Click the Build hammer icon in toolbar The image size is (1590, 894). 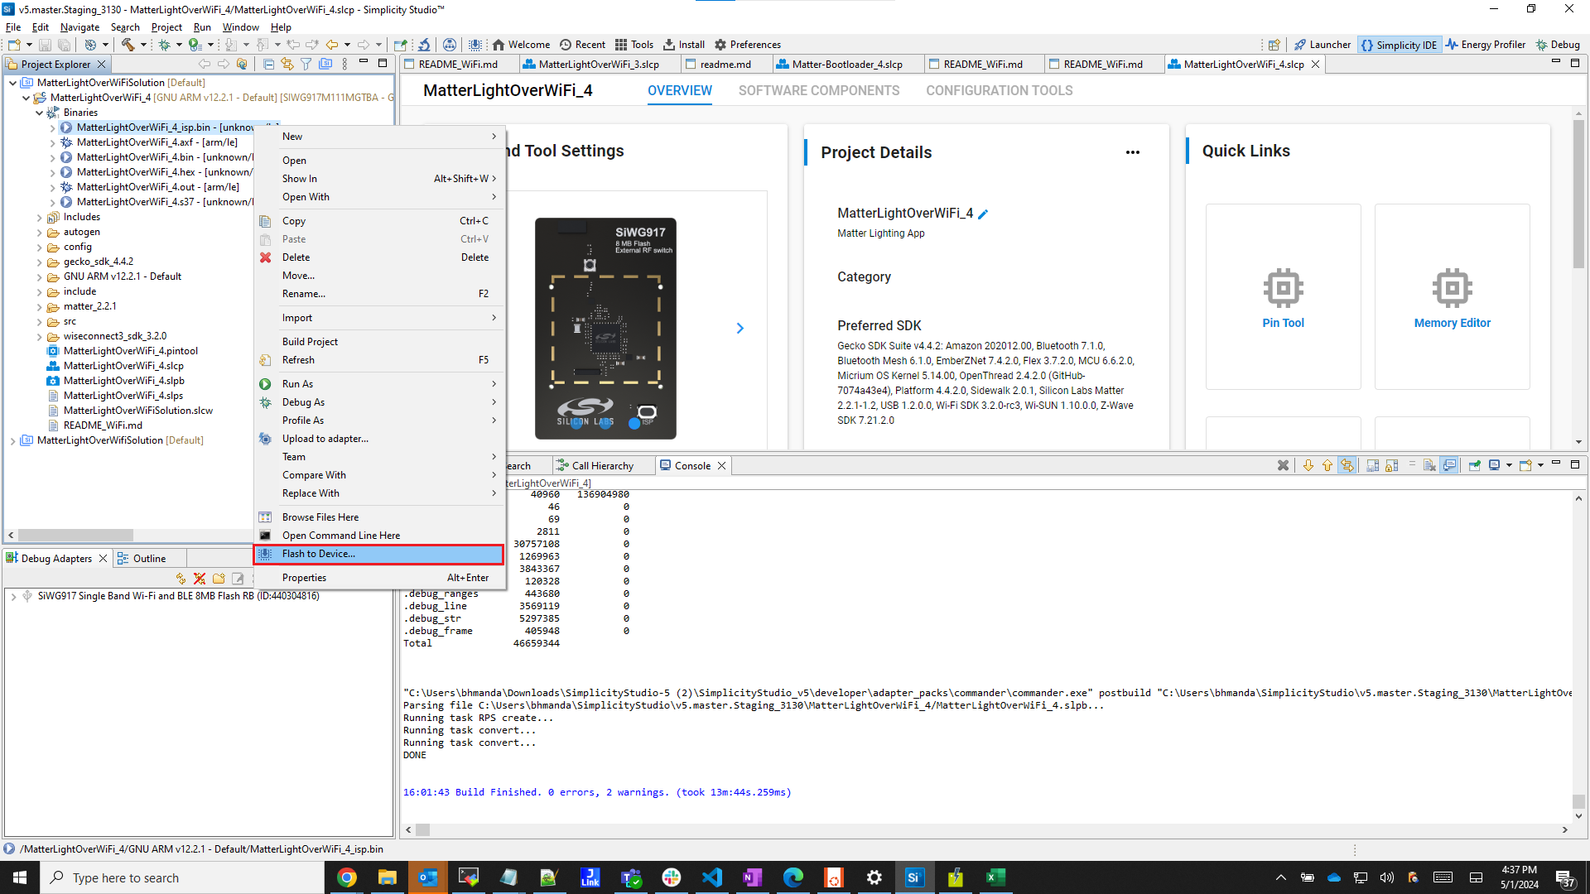point(128,45)
